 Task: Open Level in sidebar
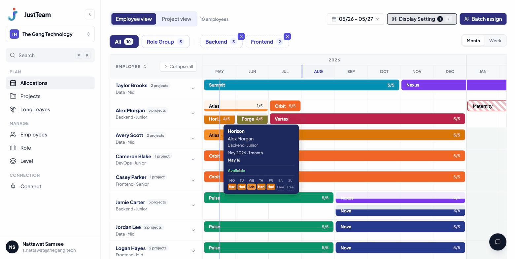pos(50,161)
